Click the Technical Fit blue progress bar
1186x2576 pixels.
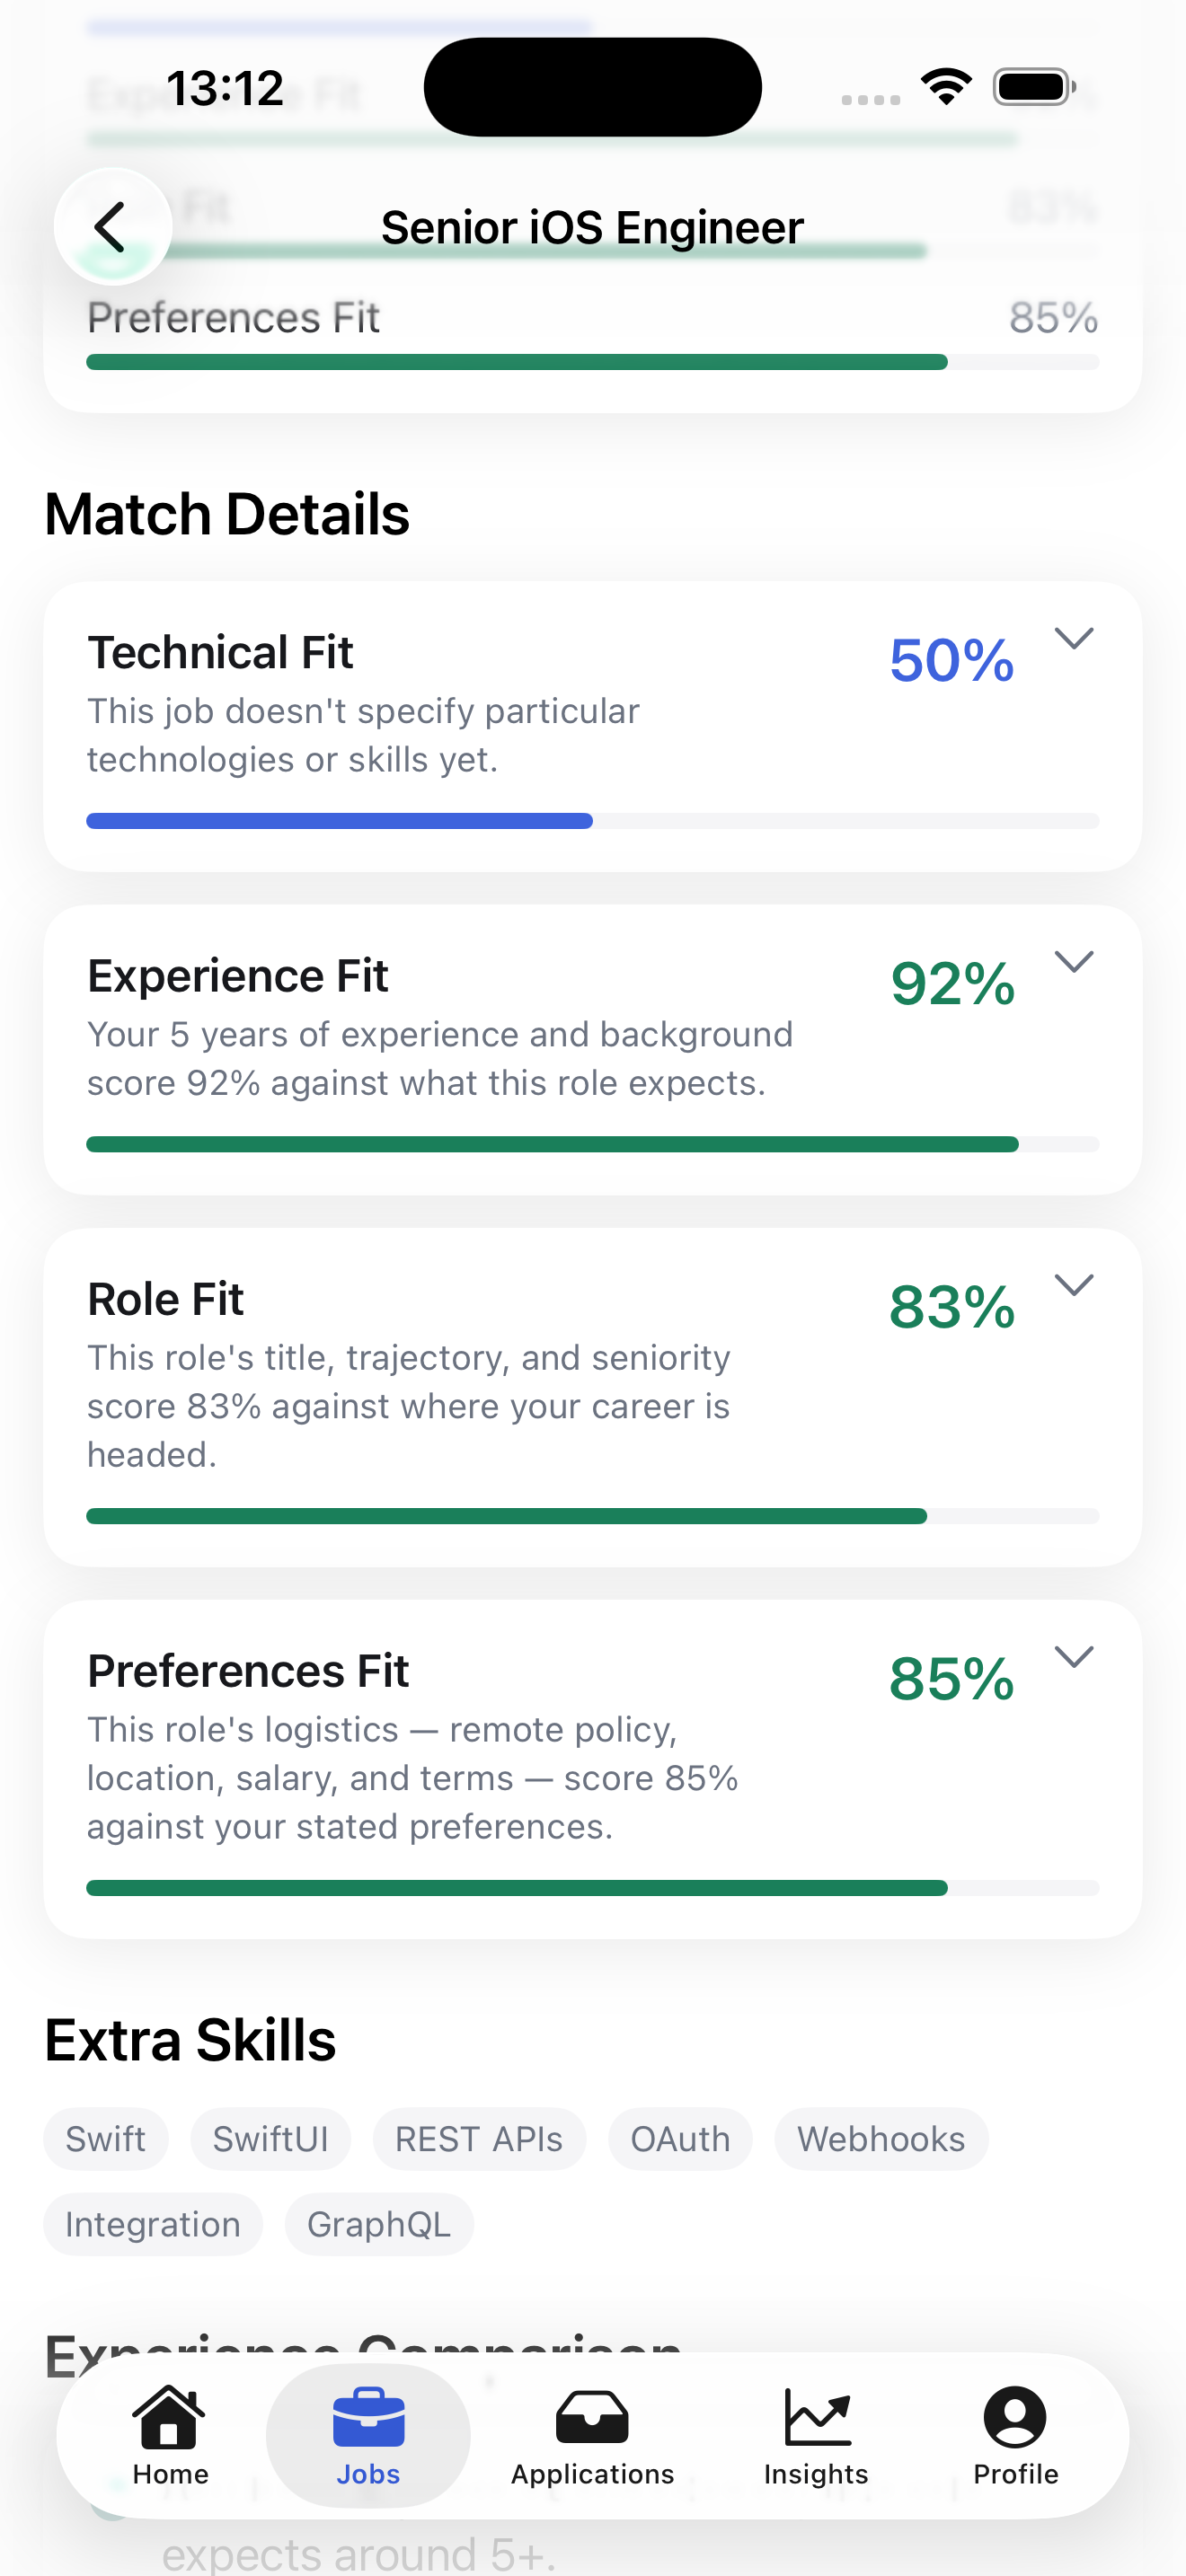point(340,821)
